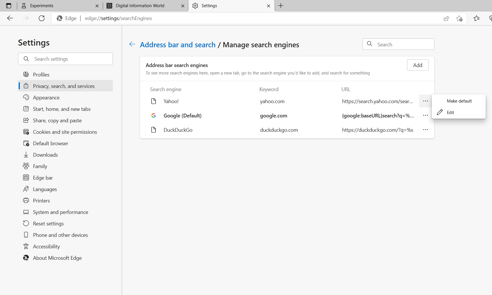Image resolution: width=492 pixels, height=295 pixels.
Task: Click the back arrow beside Address bar and search
Action: click(132, 44)
